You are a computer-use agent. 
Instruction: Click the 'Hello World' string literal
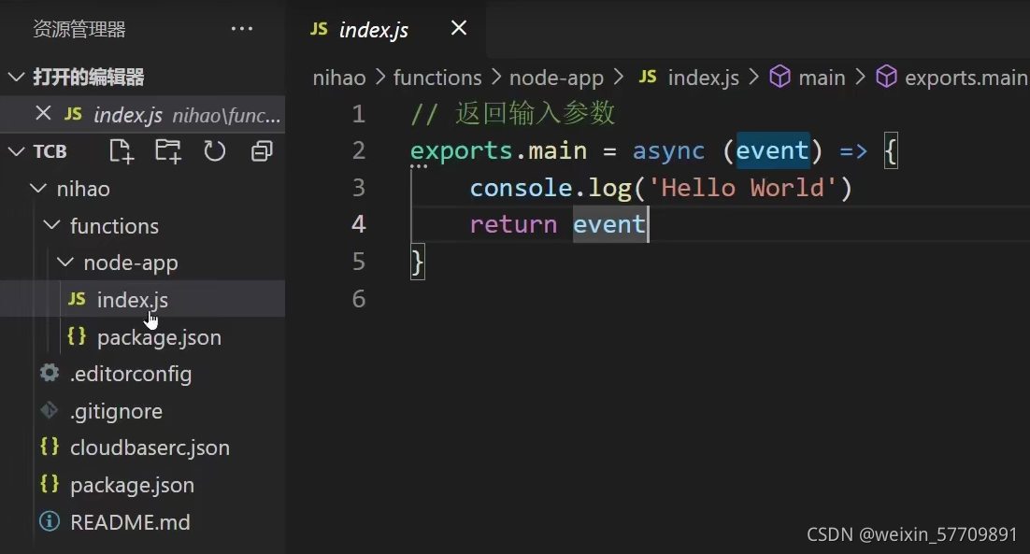pyautogui.click(x=743, y=188)
